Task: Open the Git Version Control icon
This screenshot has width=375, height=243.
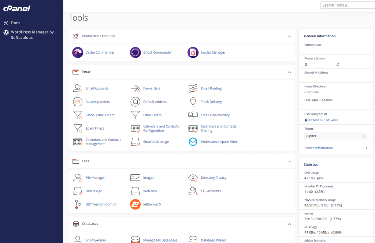Action: (x=78, y=204)
